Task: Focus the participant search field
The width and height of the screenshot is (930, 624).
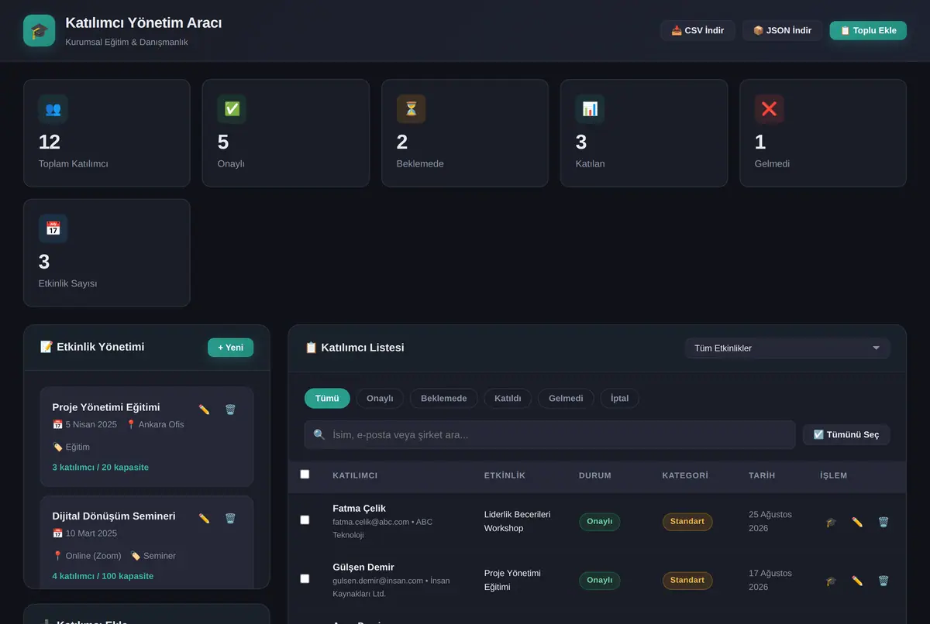Action: point(550,435)
